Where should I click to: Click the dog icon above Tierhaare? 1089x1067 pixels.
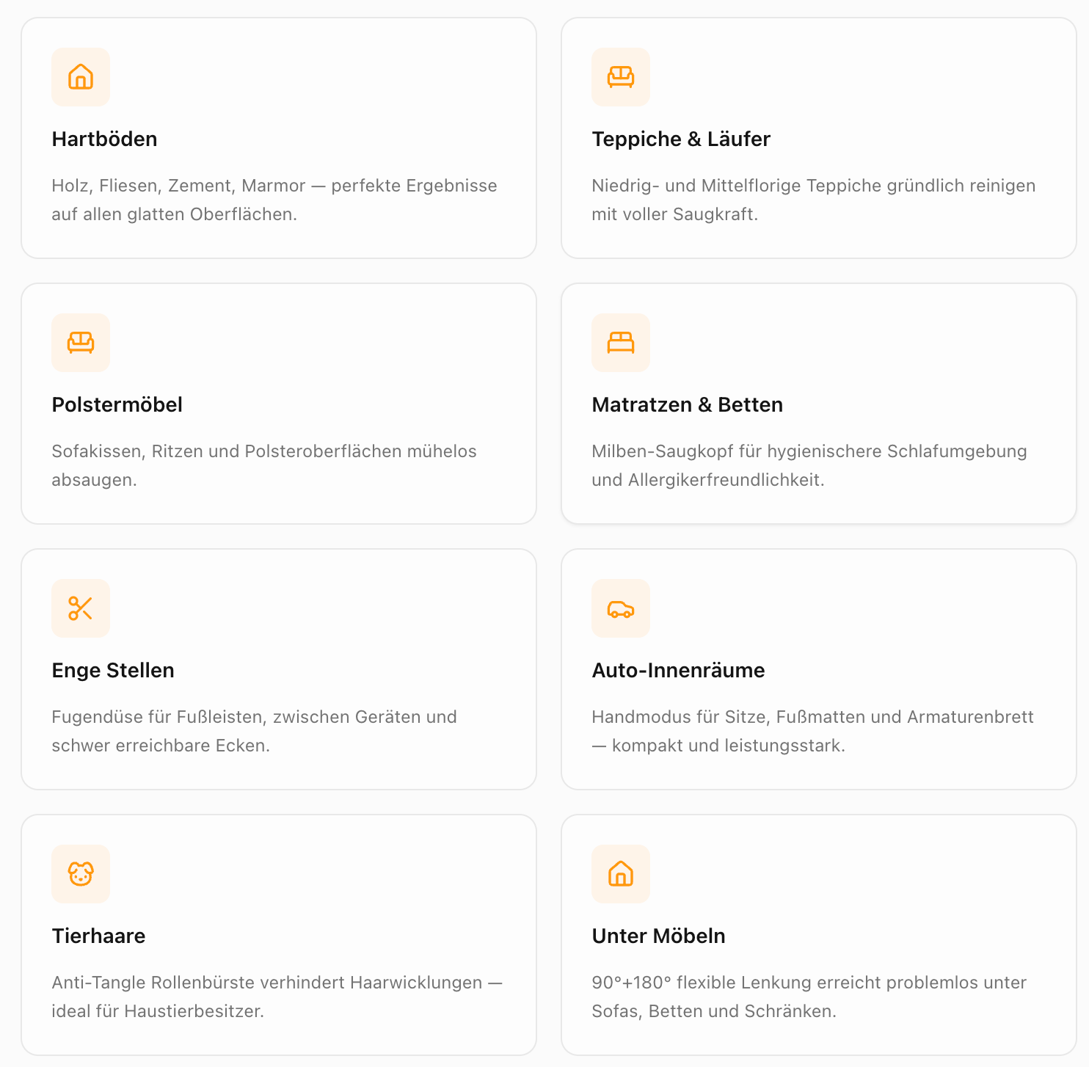click(81, 874)
